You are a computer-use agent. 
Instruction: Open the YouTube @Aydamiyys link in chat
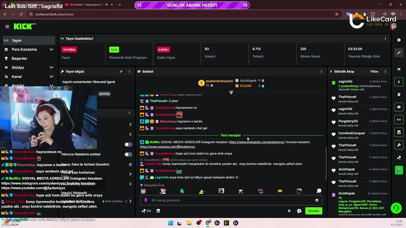pyautogui.click(x=167, y=147)
